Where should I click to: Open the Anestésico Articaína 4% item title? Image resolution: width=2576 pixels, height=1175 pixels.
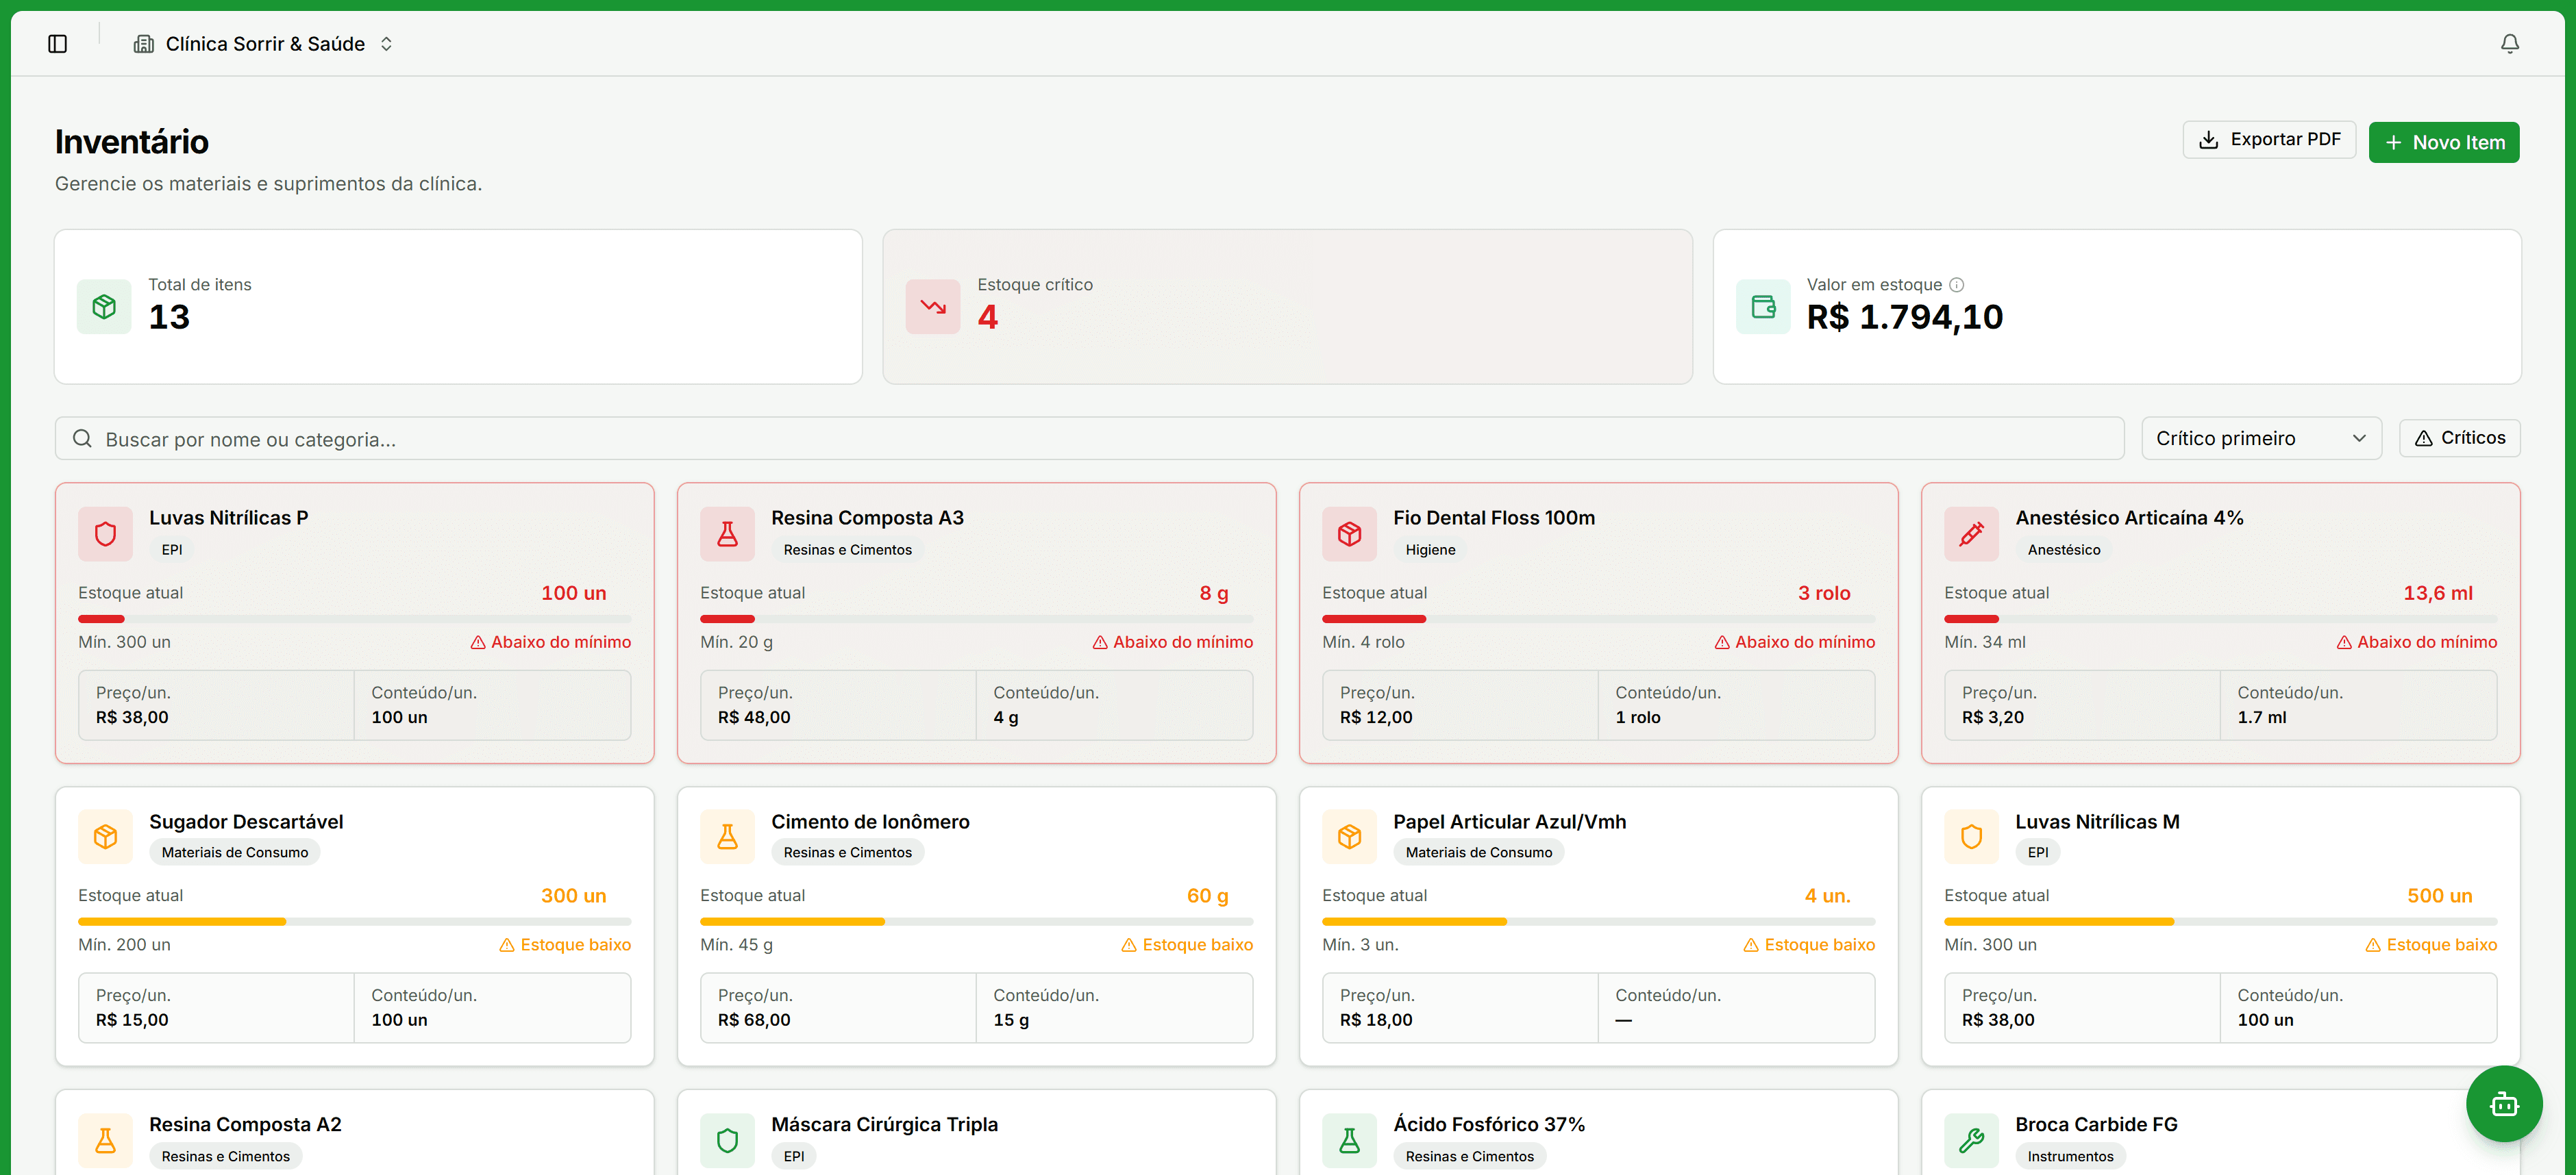pyautogui.click(x=2129, y=518)
